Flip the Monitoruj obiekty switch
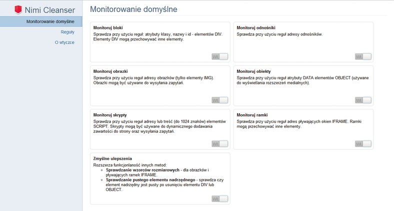Image resolution: width=394 pixels, height=211 pixels. (x=363, y=100)
